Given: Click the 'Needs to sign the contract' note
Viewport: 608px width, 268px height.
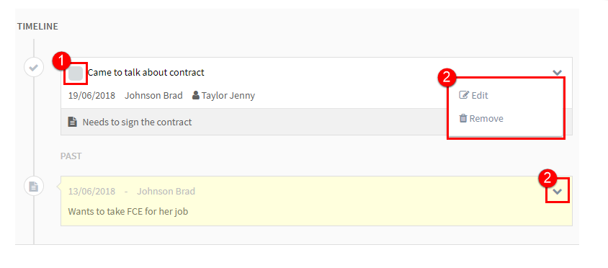Looking at the screenshot, I should pos(137,122).
